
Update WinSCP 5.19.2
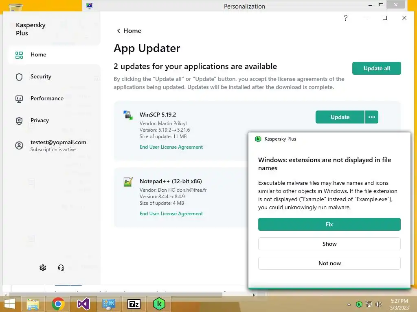pyautogui.click(x=340, y=117)
